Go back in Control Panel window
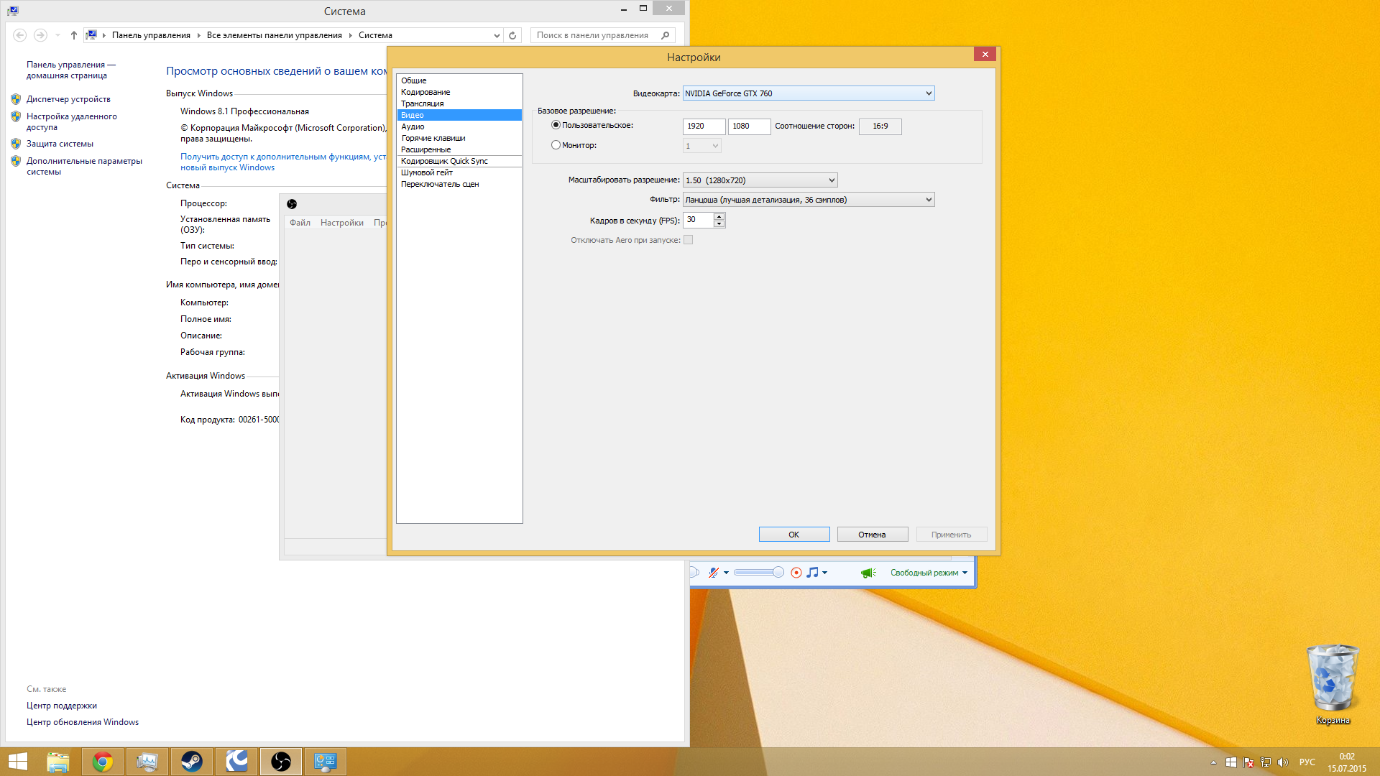 click(20, 35)
